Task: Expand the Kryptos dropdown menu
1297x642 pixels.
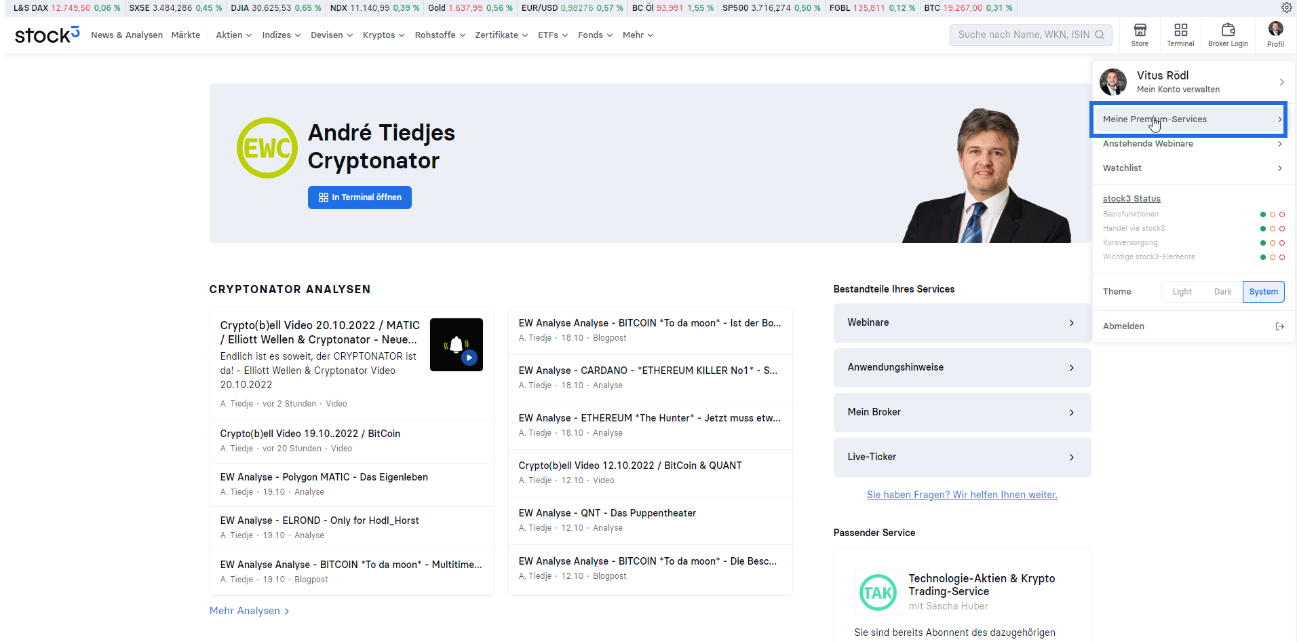Action: tap(383, 35)
